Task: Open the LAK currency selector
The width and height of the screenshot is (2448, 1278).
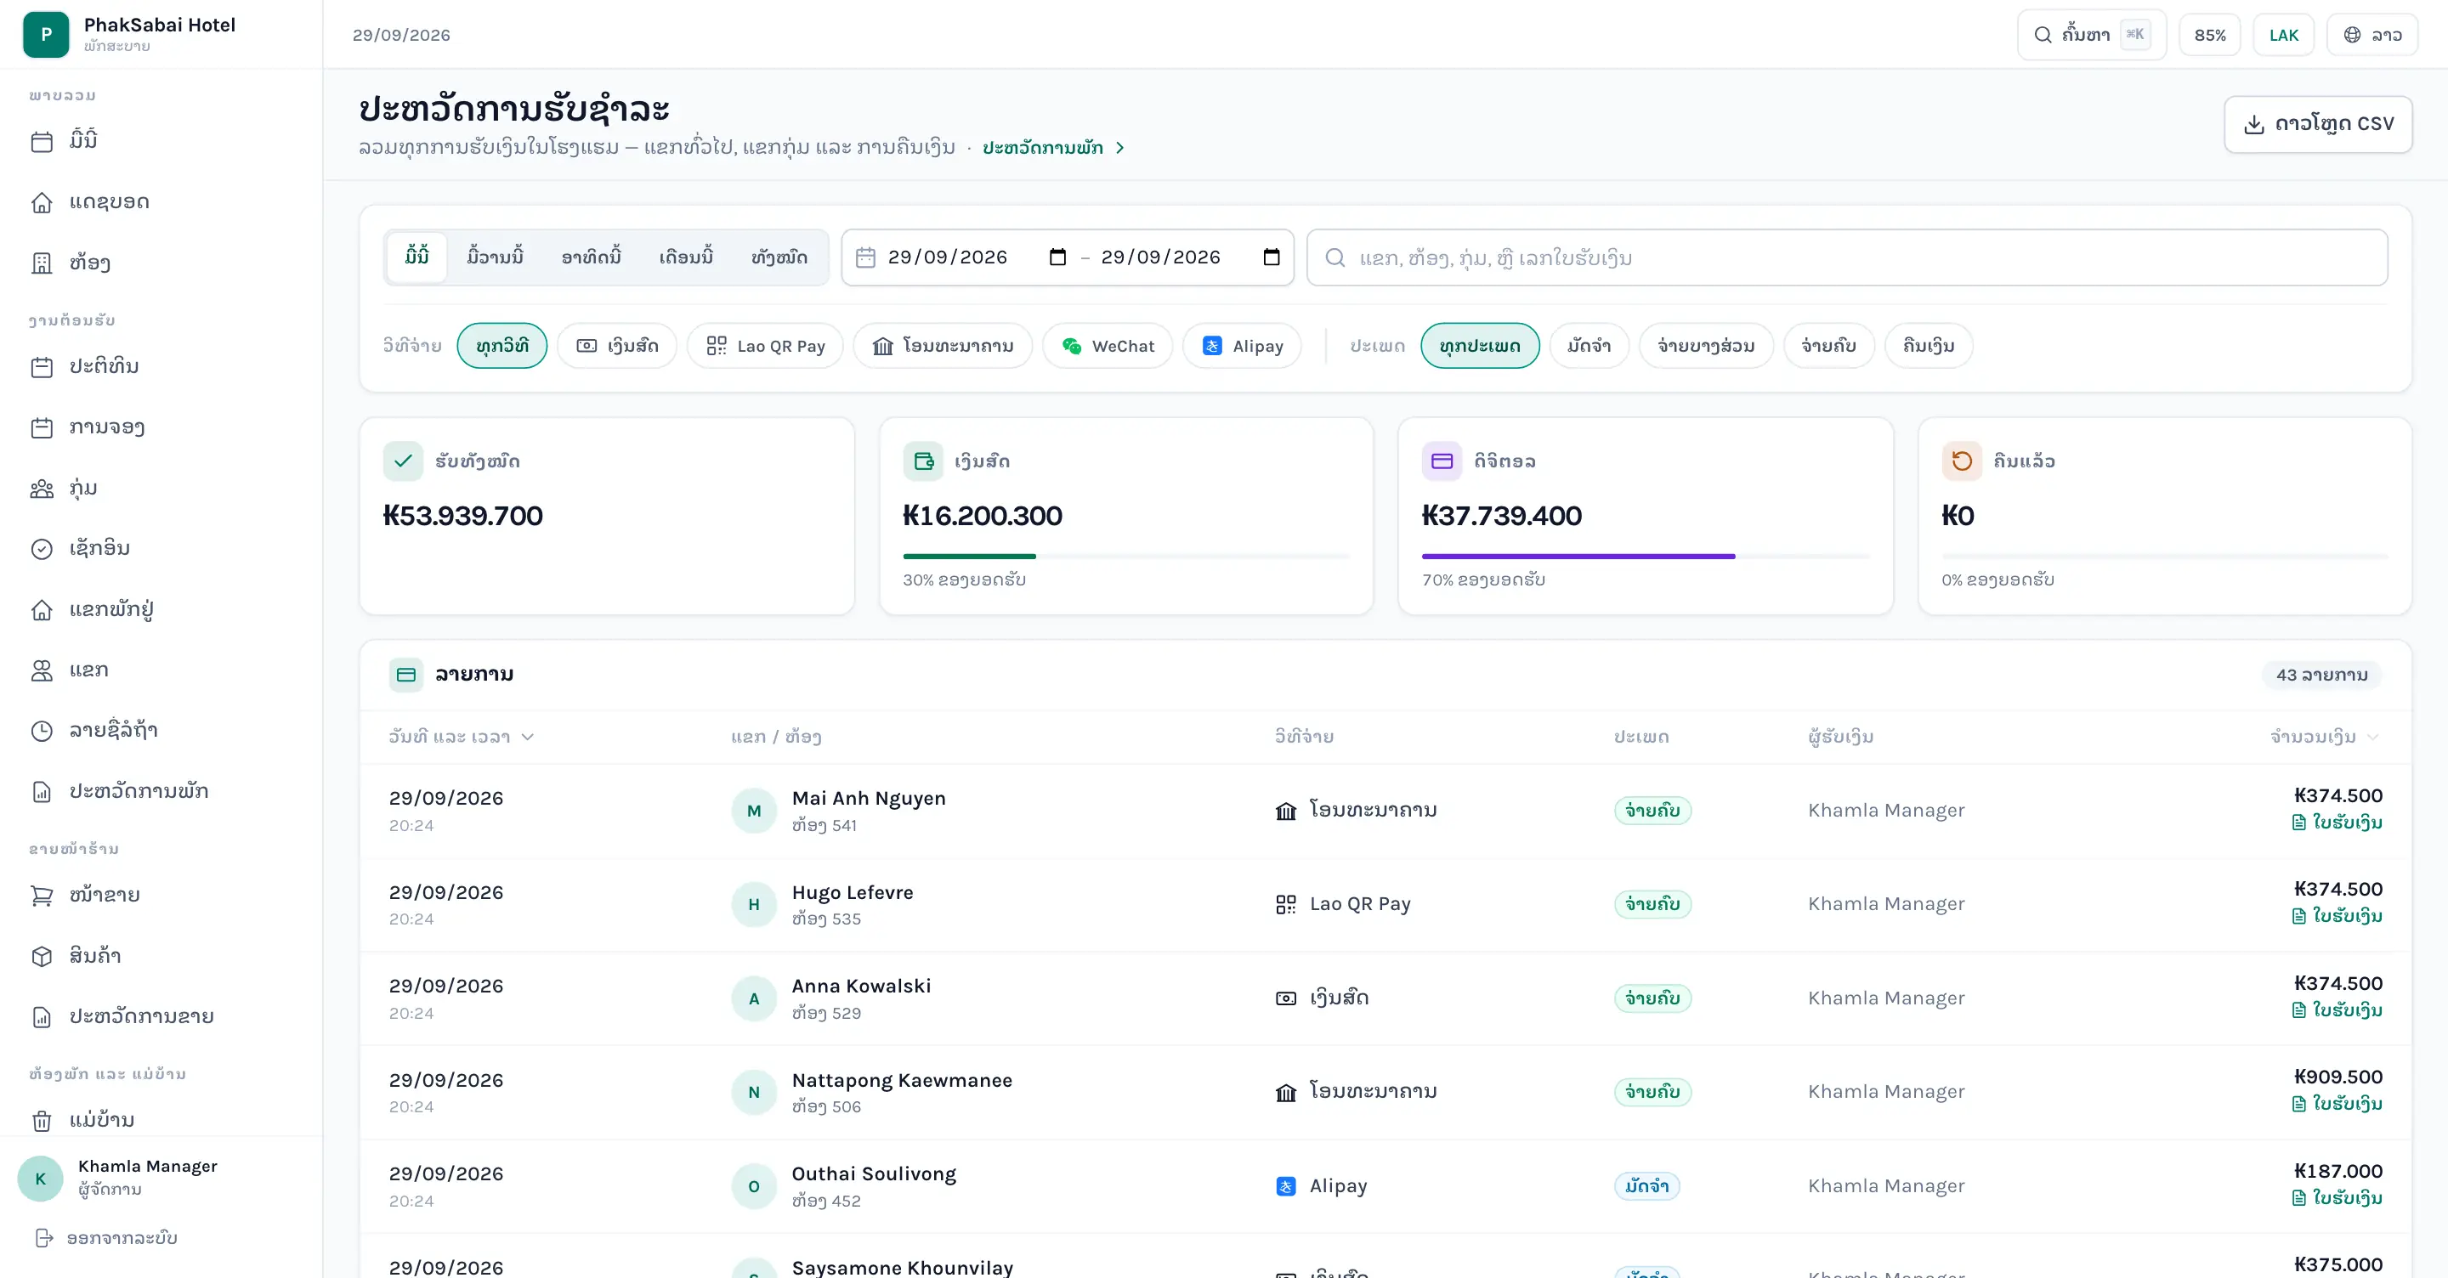Action: [2282, 35]
